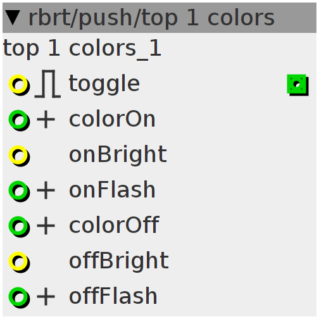Click the plus sign beside colorOff
This screenshot has width=319, height=319.
click(46, 226)
